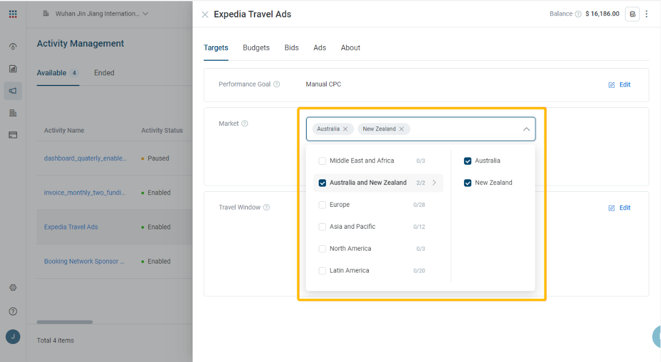Click the Available count badge 4
The image size is (661, 362).
[x=74, y=73]
